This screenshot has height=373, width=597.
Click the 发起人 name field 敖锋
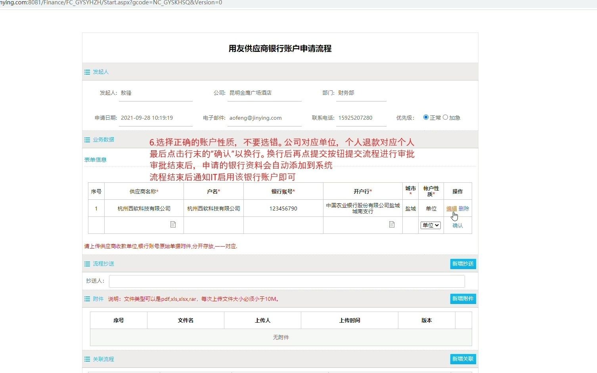pos(156,93)
